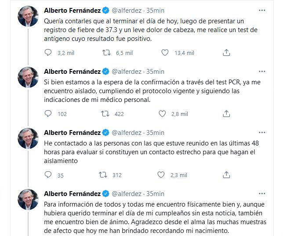Viewport: 283px width, 236px height.
Task: Retweet the tweet with 422 retweets
Action: pos(105,114)
